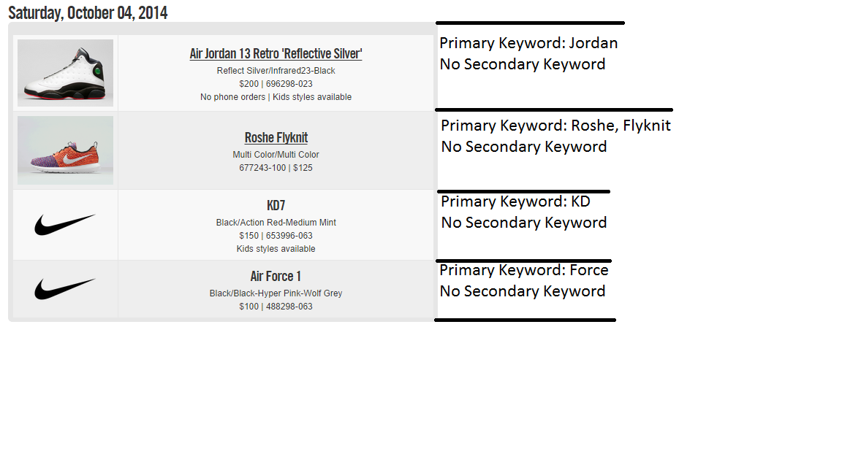Image resolution: width=842 pixels, height=473 pixels.
Task: Click the Saturday, October 04, 2014 date heading
Action: click(88, 12)
